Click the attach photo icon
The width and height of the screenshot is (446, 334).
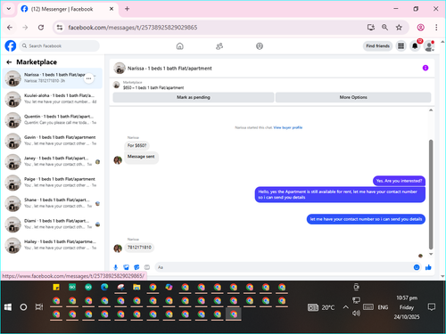click(126, 267)
